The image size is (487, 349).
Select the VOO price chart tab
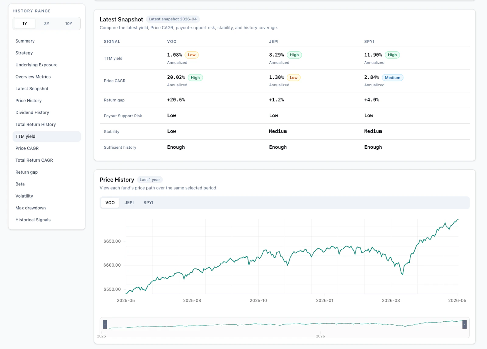point(110,203)
